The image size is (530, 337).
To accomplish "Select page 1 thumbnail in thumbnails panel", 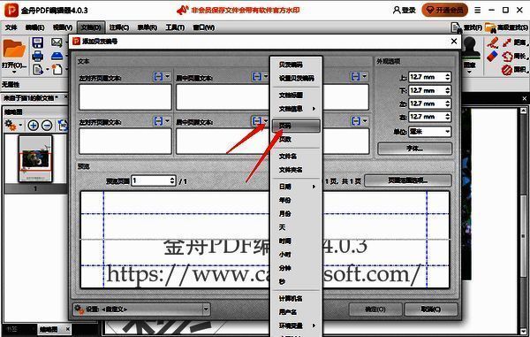I will pos(35,158).
